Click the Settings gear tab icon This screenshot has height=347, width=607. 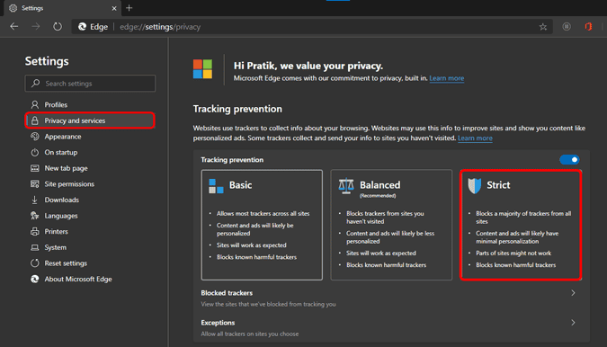[x=13, y=8]
